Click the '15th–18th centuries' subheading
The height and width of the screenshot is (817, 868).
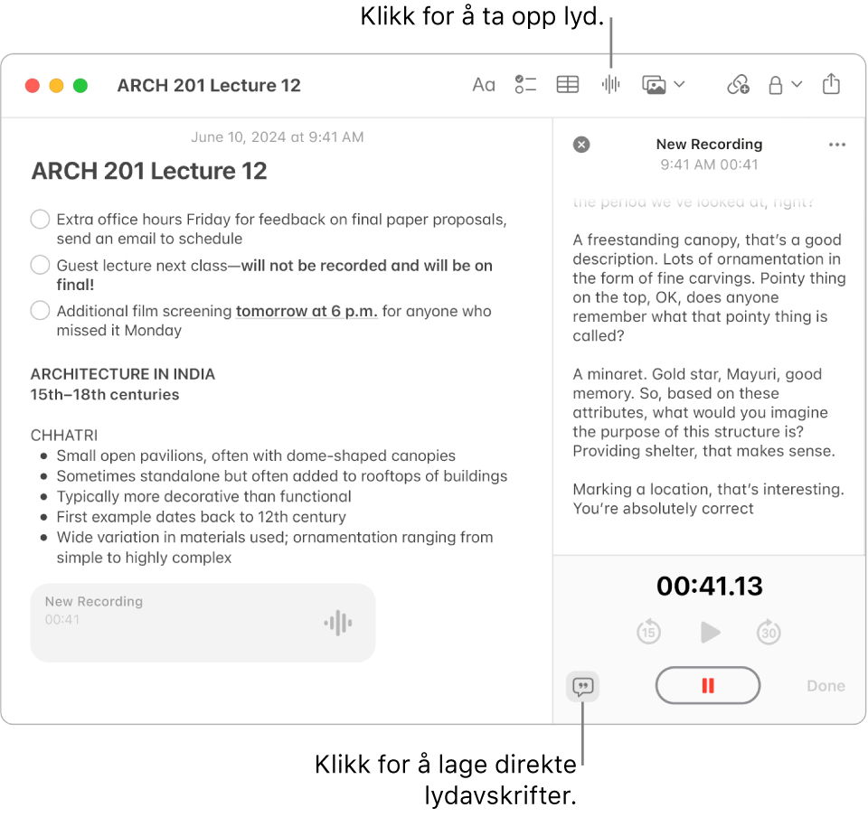click(x=105, y=395)
